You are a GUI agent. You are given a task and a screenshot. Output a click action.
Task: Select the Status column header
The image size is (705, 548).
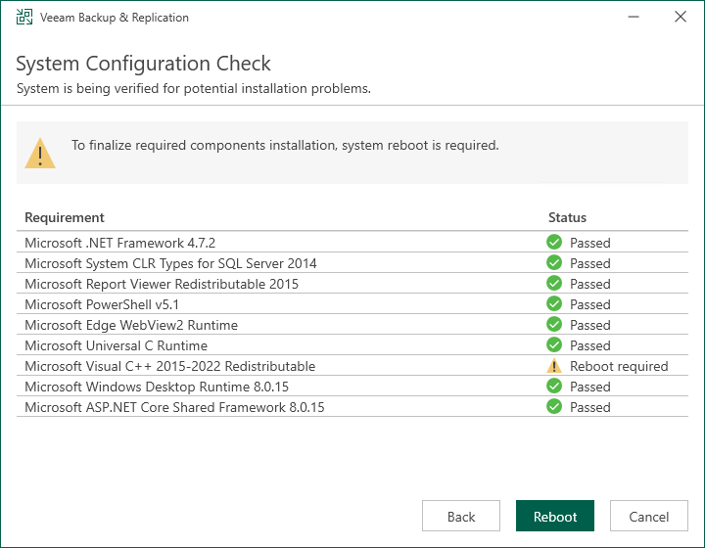567,217
